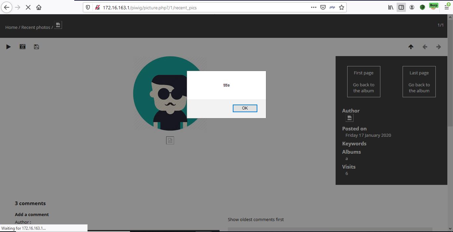The width and height of the screenshot is (453, 232).
Task: Click Show oldest comments first link
Action: pos(256,219)
